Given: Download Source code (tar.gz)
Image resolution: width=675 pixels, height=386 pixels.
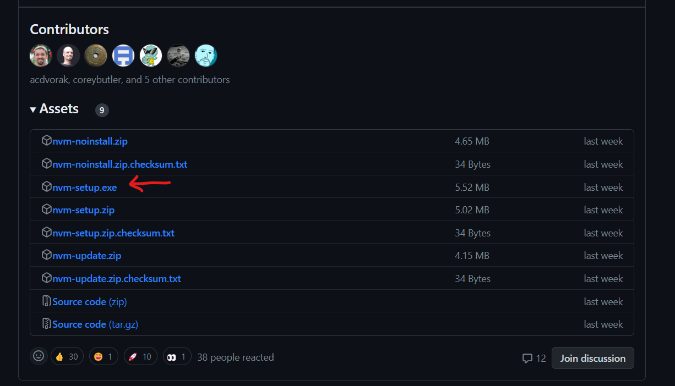Looking at the screenshot, I should 95,324.
